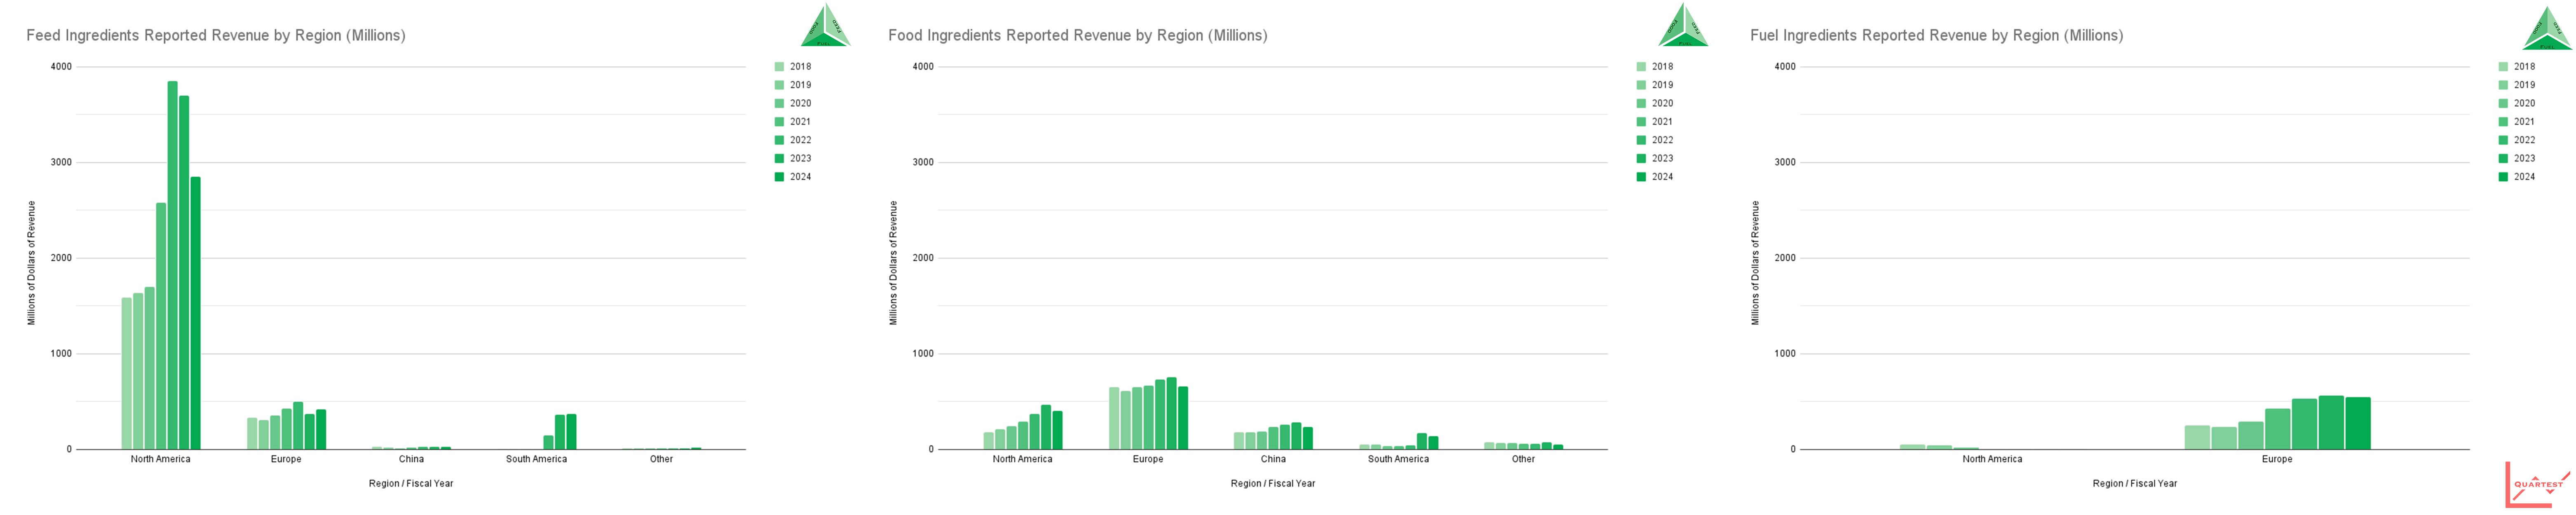Click the Millions of Dollars axis title in Fuel chart
Screen dimensions: 2576x515
pyautogui.click(x=1755, y=263)
